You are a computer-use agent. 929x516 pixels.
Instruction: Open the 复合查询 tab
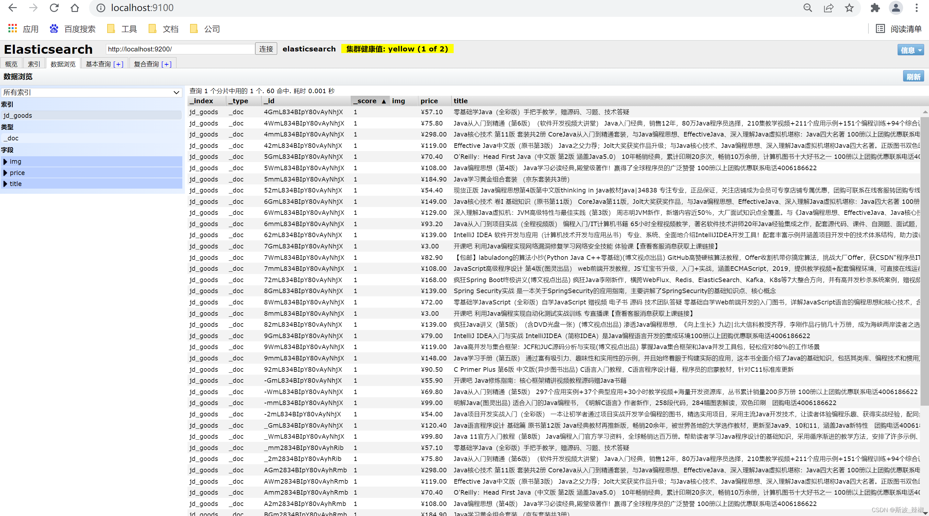146,64
